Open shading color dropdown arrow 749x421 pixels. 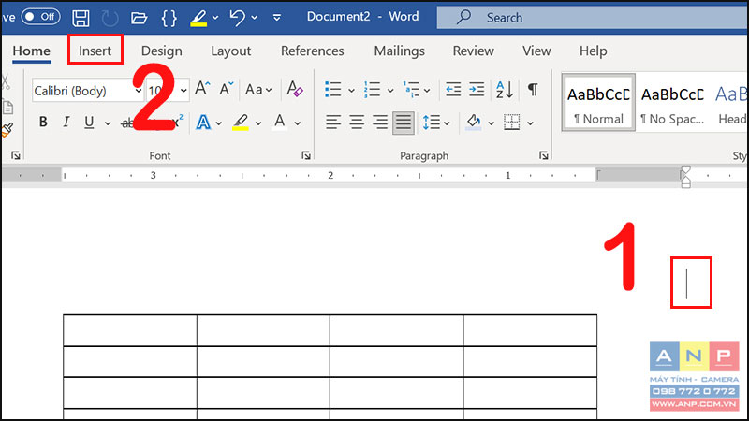point(491,123)
